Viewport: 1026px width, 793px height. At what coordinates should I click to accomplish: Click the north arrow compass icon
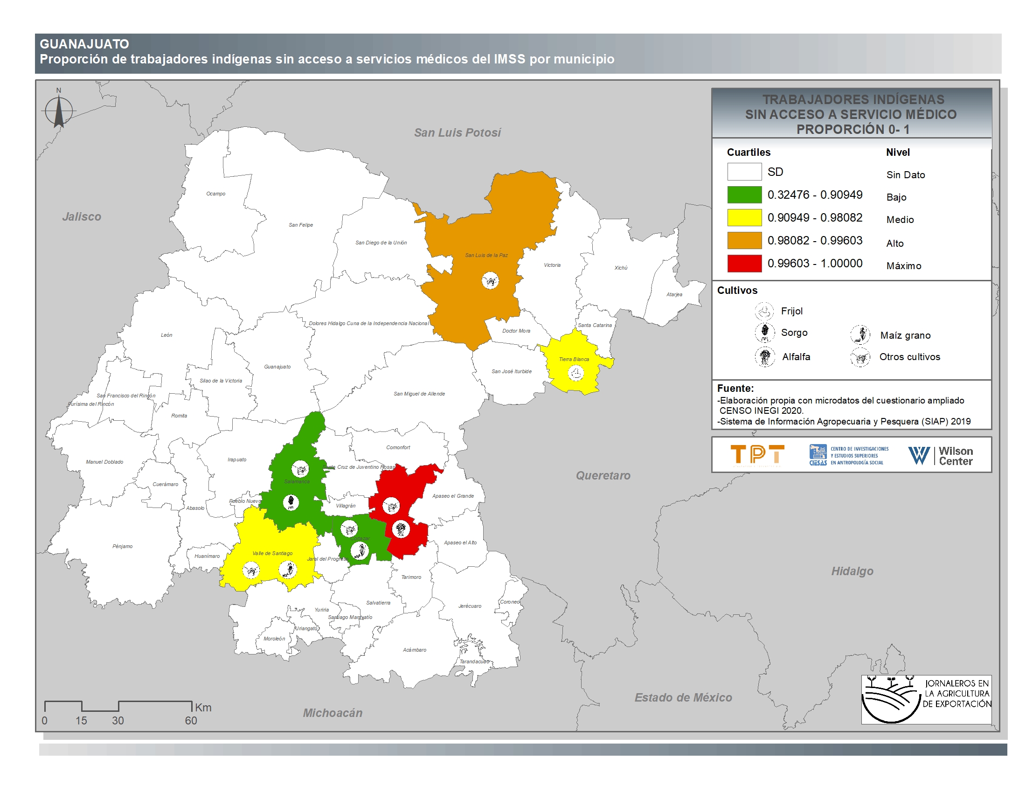coord(59,111)
